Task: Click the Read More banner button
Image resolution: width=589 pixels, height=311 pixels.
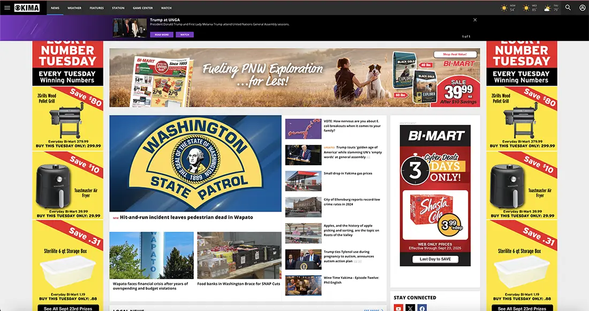Action: point(162,35)
